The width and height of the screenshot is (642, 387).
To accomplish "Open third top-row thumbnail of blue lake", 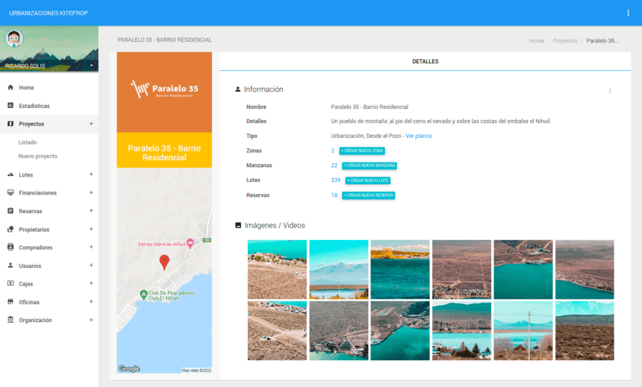I will (400, 269).
